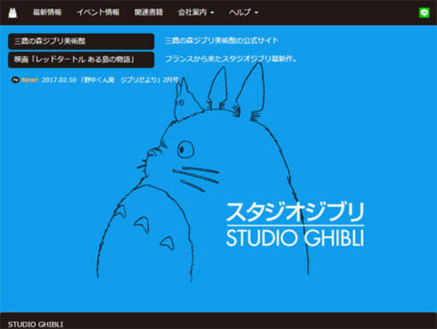This screenshot has height=329, width=437.
Task: Click STUDIO GHIBLI footer text
Action: point(36,325)
